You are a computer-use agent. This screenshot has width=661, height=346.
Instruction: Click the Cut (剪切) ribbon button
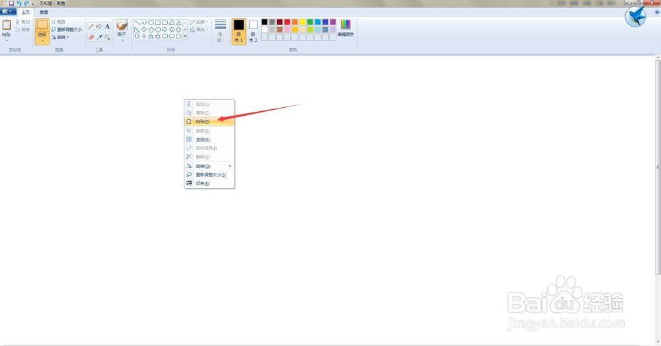pyautogui.click(x=22, y=22)
